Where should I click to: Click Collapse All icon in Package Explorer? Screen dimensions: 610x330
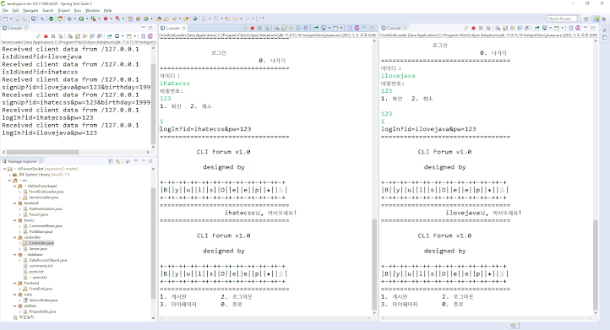111,161
